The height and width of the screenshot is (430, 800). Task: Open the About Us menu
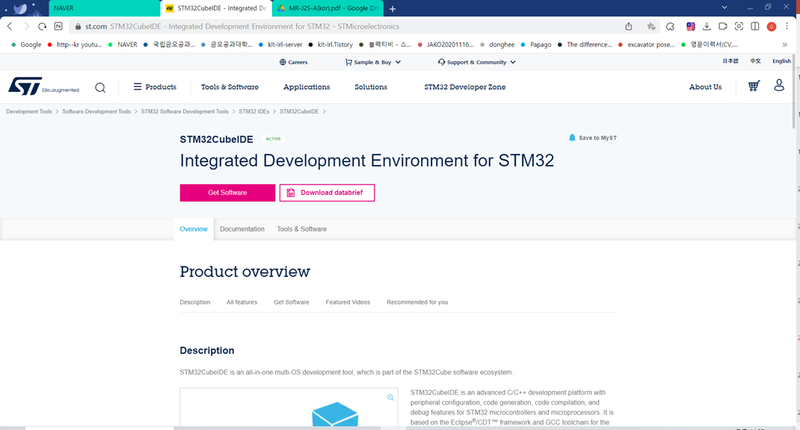tap(705, 87)
